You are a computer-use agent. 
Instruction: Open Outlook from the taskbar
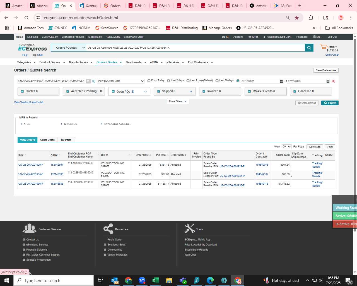(x=115, y=280)
